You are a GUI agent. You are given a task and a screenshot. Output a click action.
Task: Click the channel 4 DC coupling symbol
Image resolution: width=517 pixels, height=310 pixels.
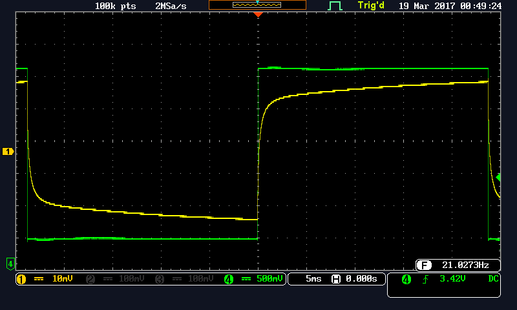tap(246, 279)
